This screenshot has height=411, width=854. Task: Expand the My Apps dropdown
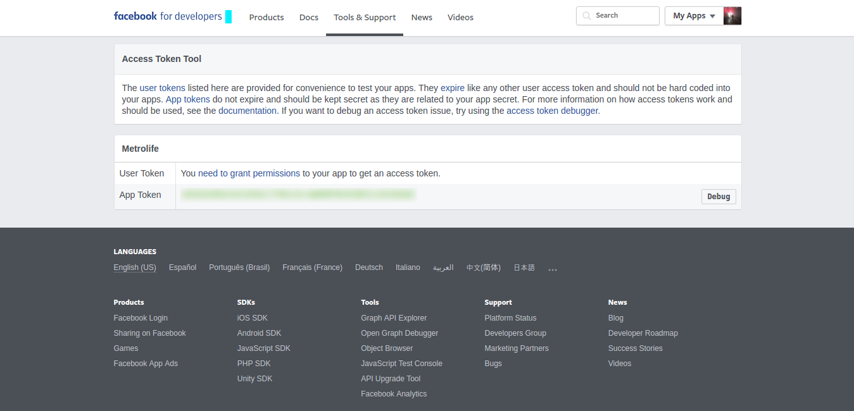point(694,16)
